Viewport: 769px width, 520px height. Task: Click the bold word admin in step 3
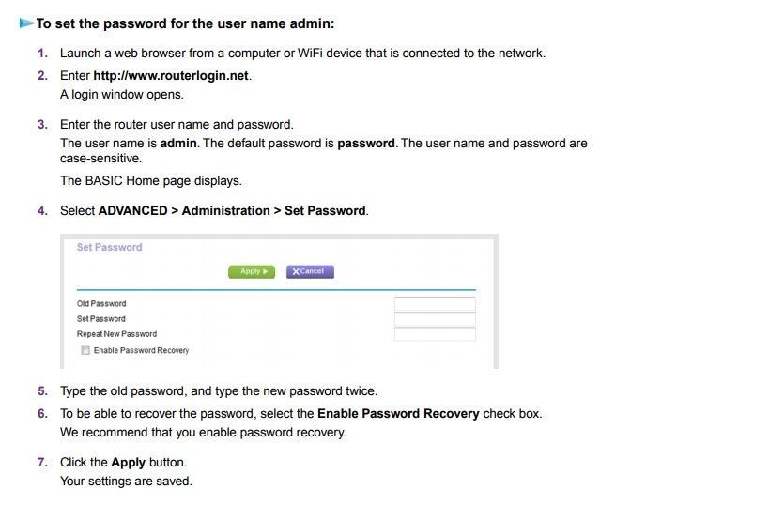pos(178,144)
